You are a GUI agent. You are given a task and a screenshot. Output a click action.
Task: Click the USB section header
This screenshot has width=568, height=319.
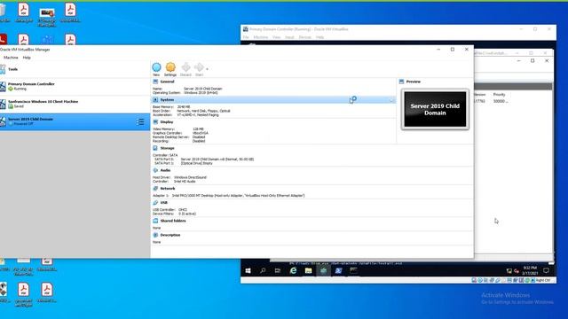[x=163, y=203]
